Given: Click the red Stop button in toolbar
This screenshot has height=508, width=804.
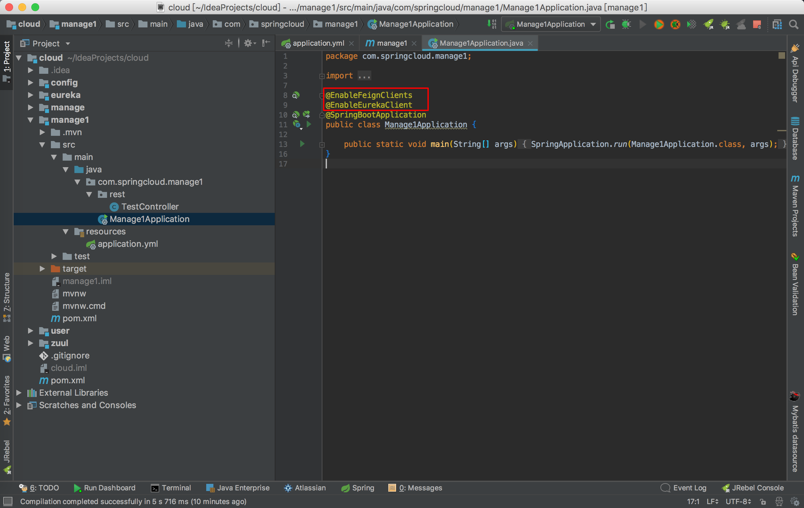Looking at the screenshot, I should click(757, 24).
